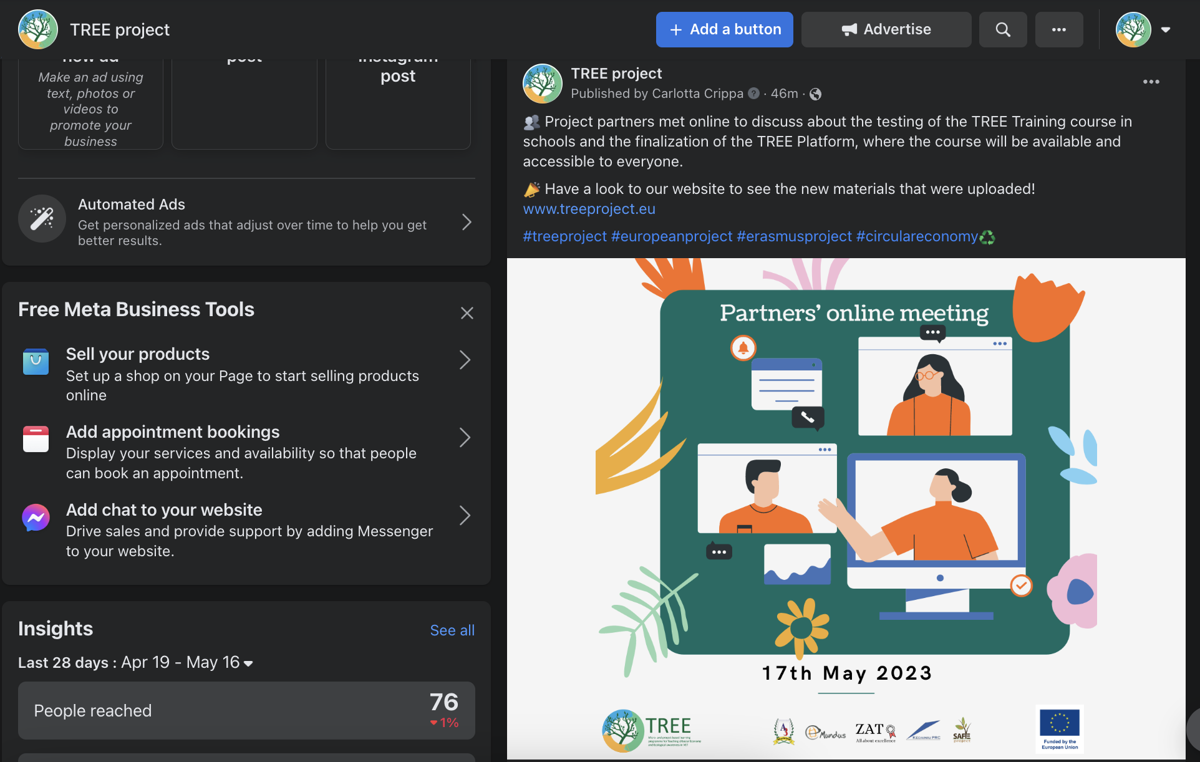Click the calendar appointment bookings icon
This screenshot has width=1200, height=762.
[x=36, y=439]
